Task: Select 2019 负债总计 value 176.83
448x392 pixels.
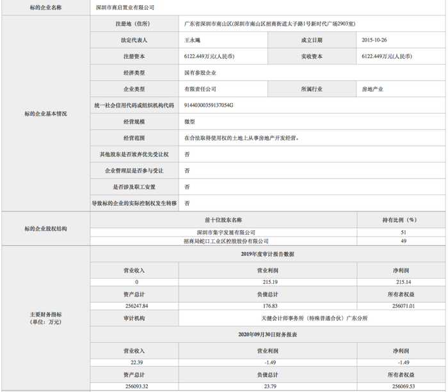Action: click(x=270, y=306)
